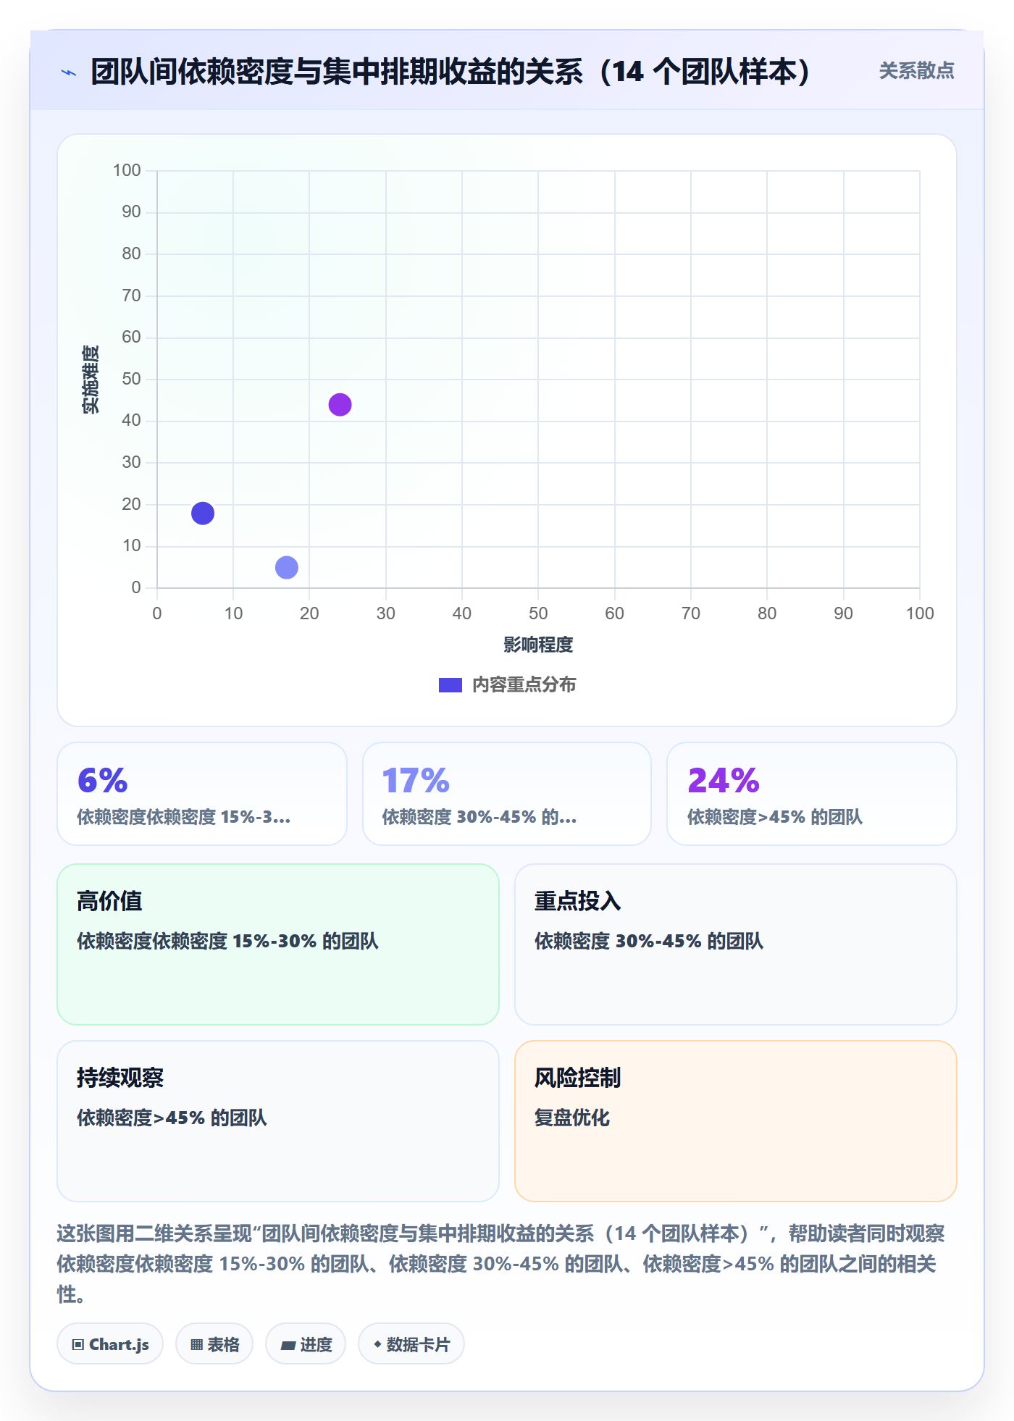Open the 24% stat card

click(812, 794)
